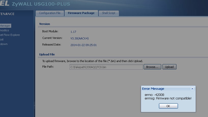Select Reboot in the sidebar
Image resolution: width=208 pixels, height=117 pixels.
pos(2,39)
